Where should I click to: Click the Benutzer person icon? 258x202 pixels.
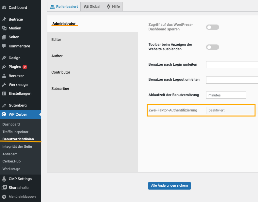click(x=4, y=76)
